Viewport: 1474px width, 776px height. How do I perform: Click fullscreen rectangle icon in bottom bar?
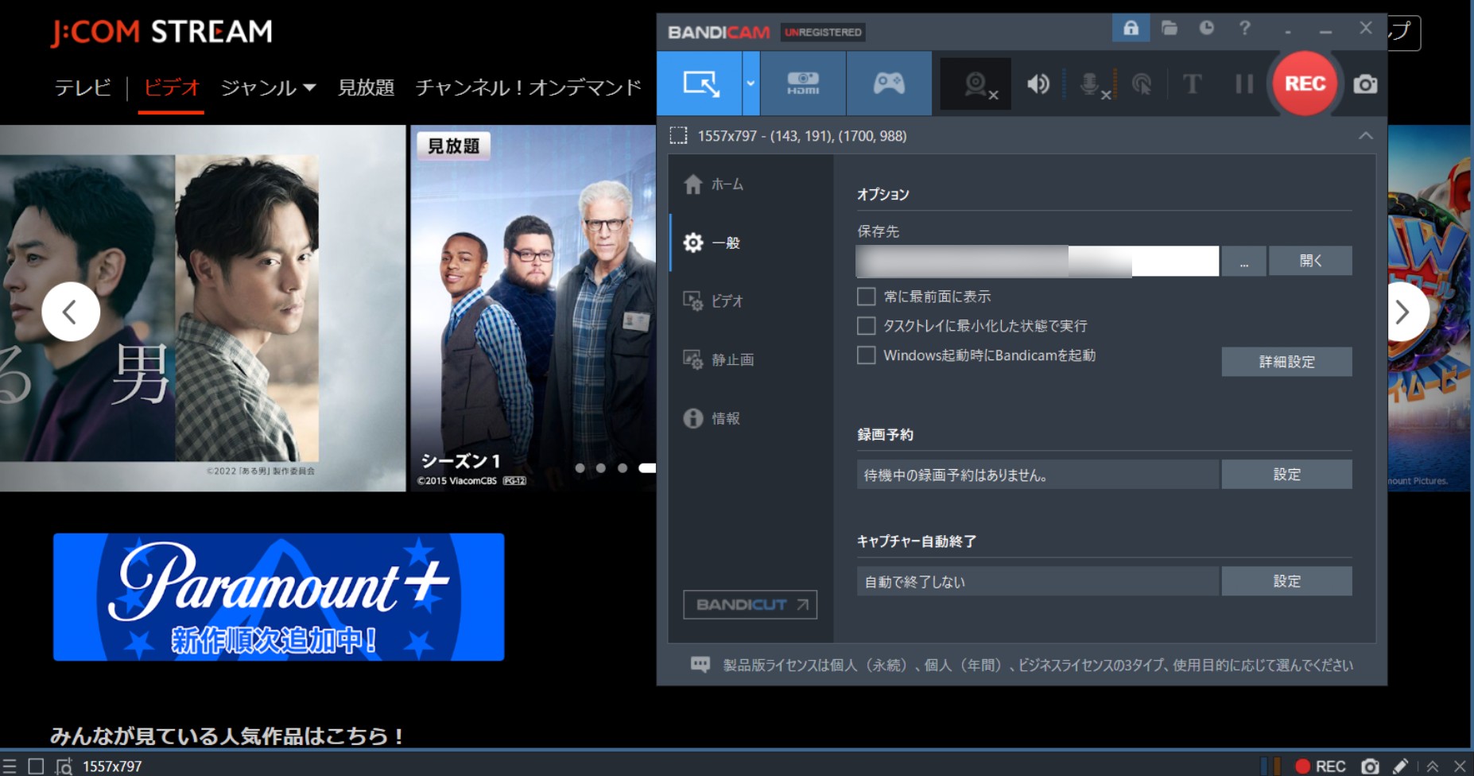click(36, 766)
